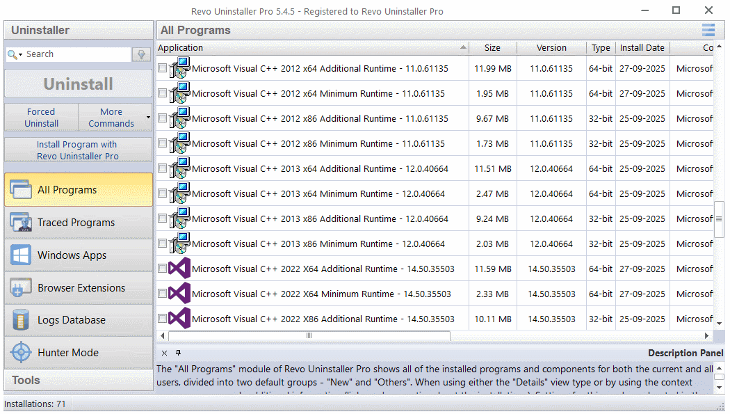This screenshot has height=414, width=730.
Task: Open the All Programs module tab
Action: click(78, 189)
